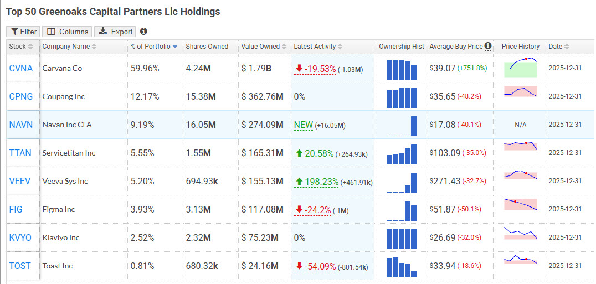Screen dimensions: 596x284
Task: Open the TTAN stock link
Action: coord(20,153)
